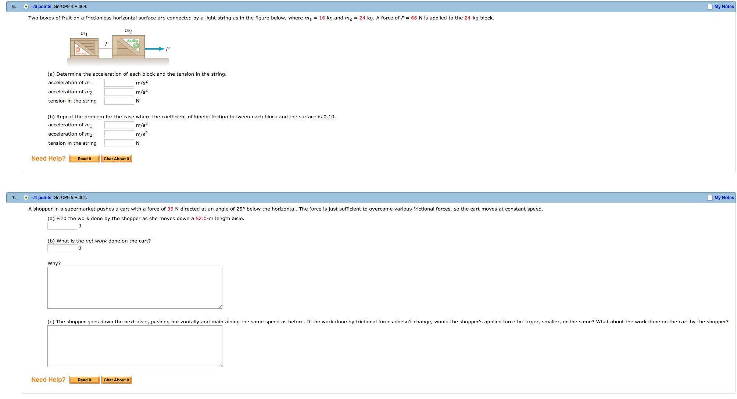
Task: Click '–/6 points' link on question 6
Action: pos(41,7)
